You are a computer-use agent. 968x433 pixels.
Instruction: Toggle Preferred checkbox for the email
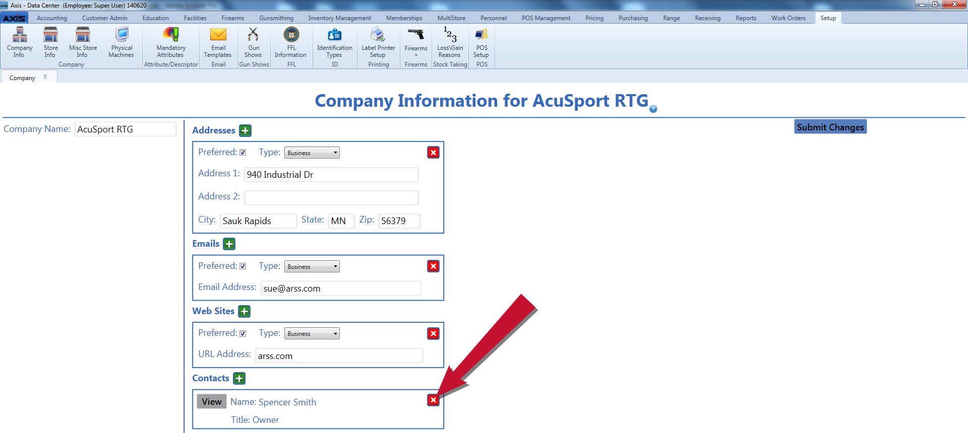pos(243,266)
